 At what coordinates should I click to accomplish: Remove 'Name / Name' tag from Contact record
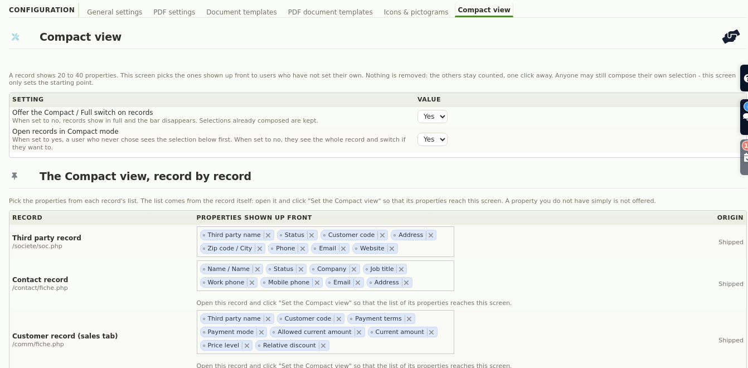point(258,269)
